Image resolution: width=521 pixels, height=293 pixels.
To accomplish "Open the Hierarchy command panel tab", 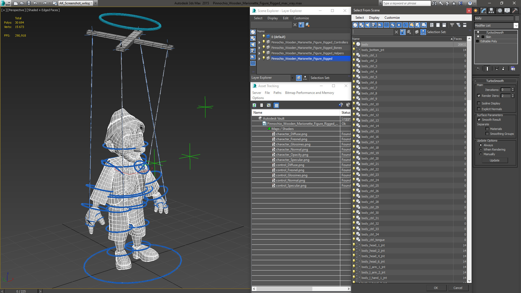I will [491, 11].
